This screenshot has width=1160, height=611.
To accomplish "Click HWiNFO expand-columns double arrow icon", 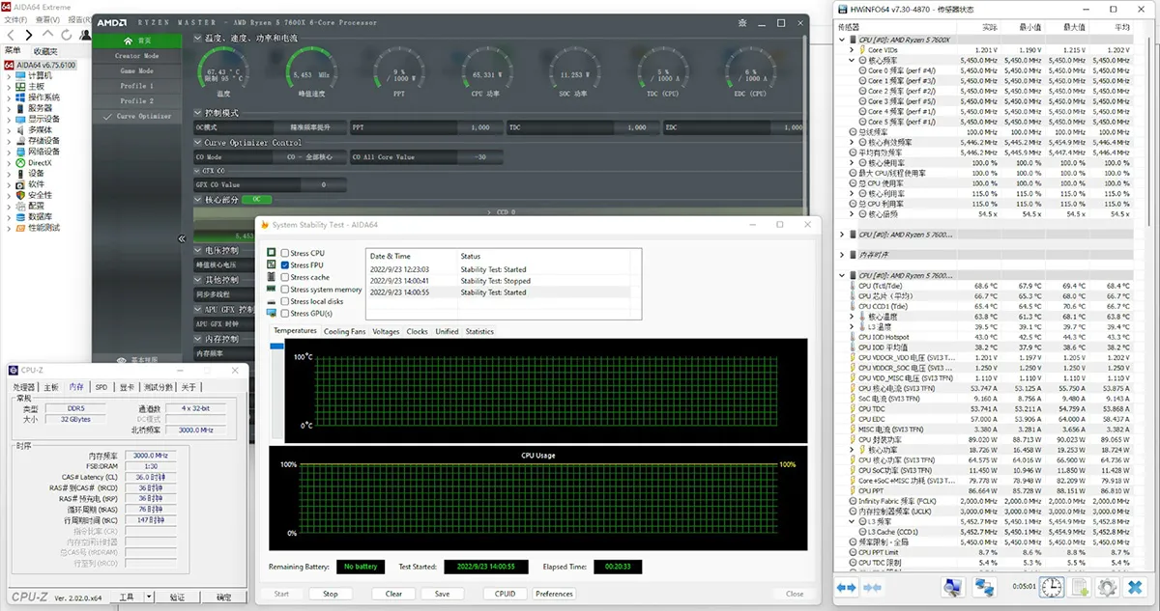I will [846, 587].
